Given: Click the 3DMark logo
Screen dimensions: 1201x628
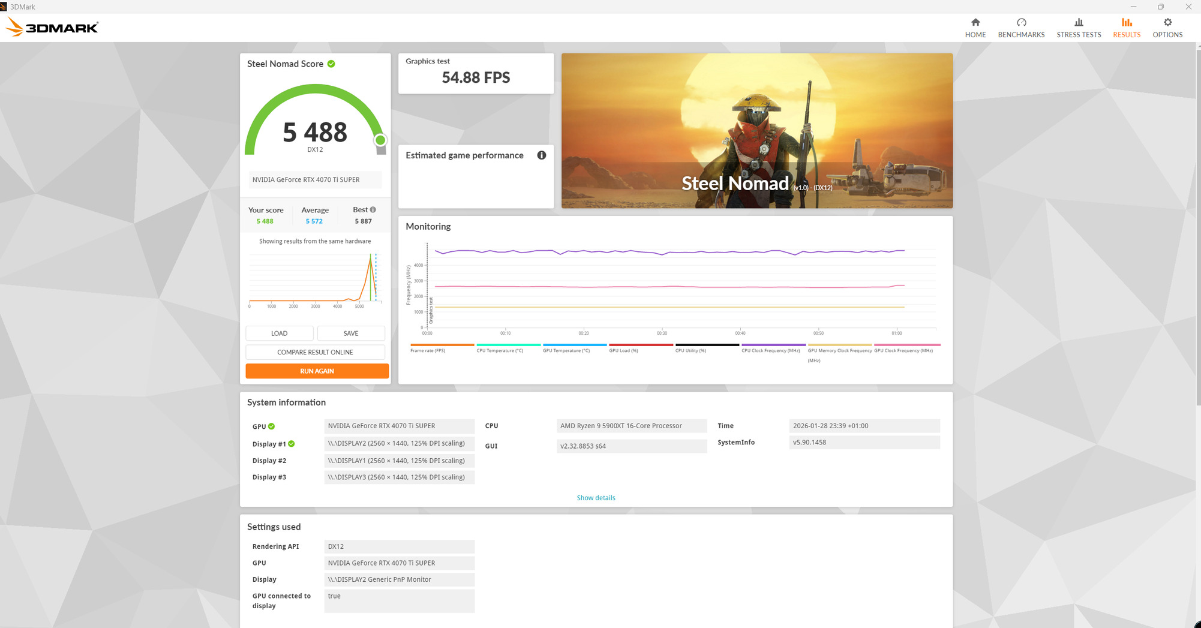Looking at the screenshot, I should [51, 26].
